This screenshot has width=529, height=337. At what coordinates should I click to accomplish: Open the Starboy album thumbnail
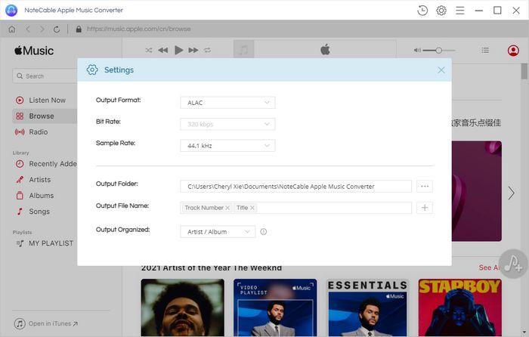[x=459, y=308]
